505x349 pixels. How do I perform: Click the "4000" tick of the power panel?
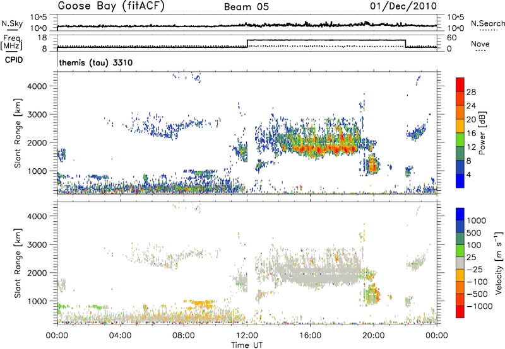point(37,86)
